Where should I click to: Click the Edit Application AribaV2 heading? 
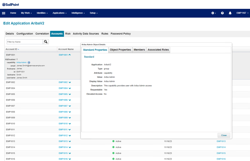24,23
